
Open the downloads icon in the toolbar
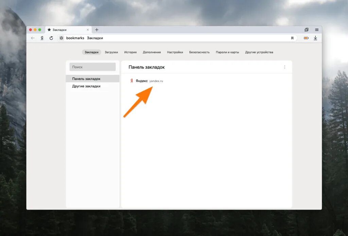pos(315,38)
